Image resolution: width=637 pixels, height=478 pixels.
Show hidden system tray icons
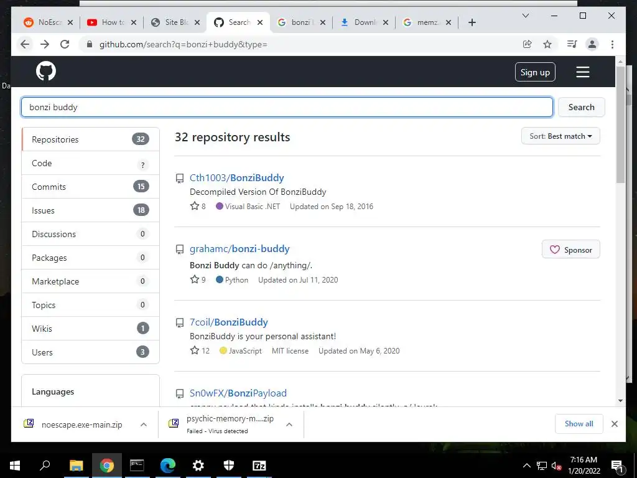pos(526,466)
